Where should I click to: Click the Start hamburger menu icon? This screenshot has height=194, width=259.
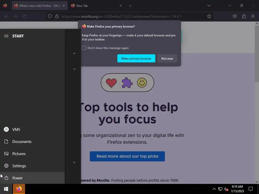[6, 36]
